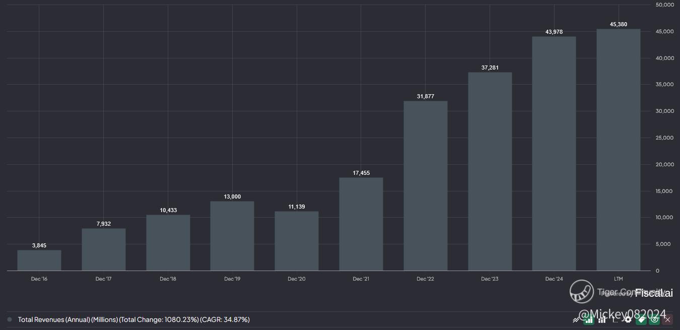Click the 5,000 y-axis tick label
The image size is (680, 330).
coord(663,244)
